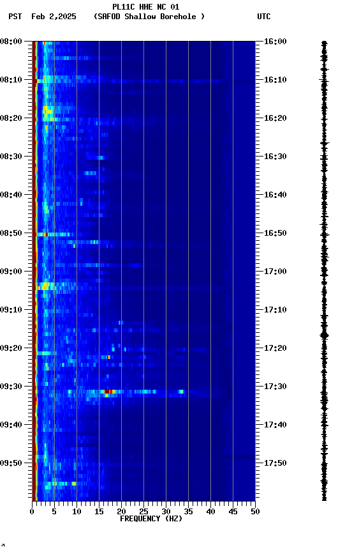Image resolution: width=352 pixels, height=552 pixels.
Task: Click the 45 Hz frequency axis label
Action: 233,512
